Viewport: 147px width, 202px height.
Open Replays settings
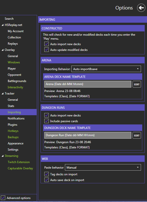click(x=13, y=44)
